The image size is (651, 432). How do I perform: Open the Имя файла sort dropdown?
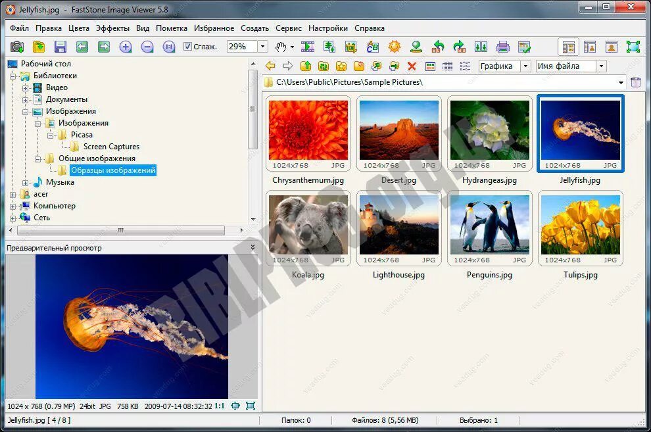pyautogui.click(x=601, y=66)
